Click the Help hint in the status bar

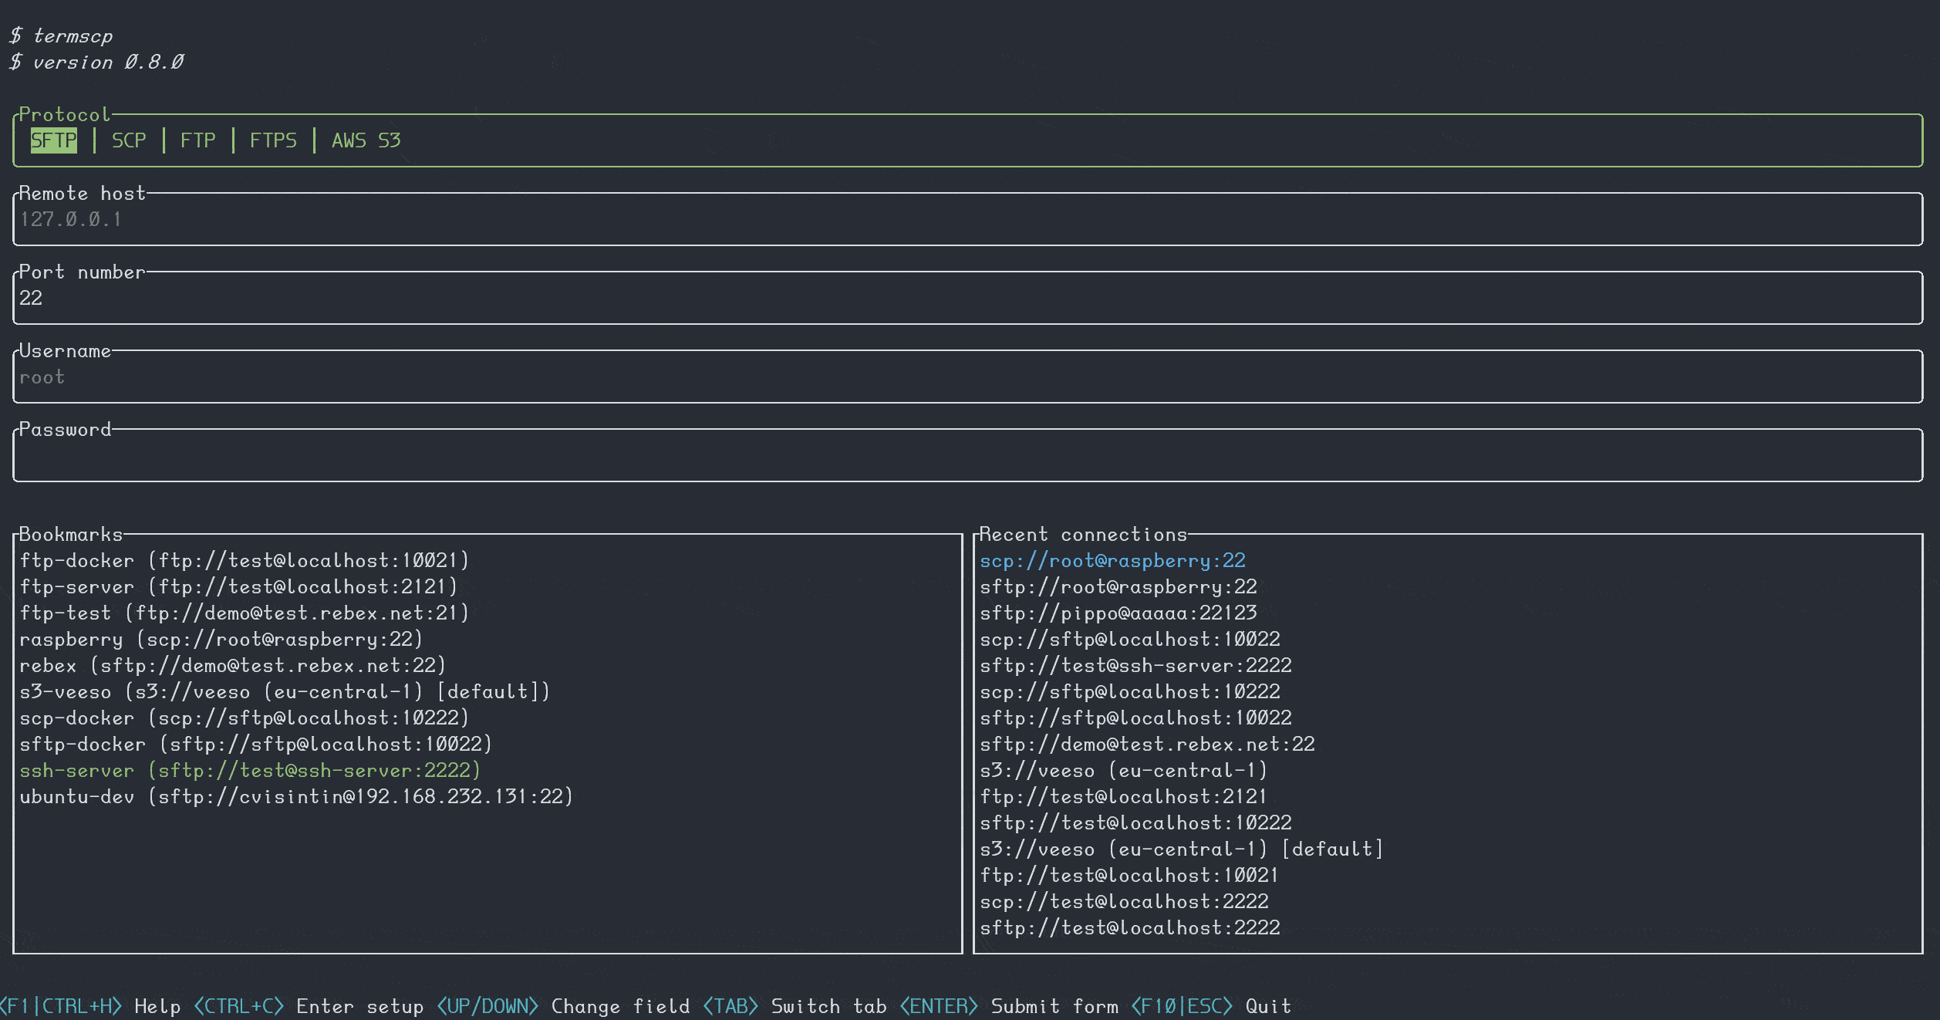(156, 1005)
